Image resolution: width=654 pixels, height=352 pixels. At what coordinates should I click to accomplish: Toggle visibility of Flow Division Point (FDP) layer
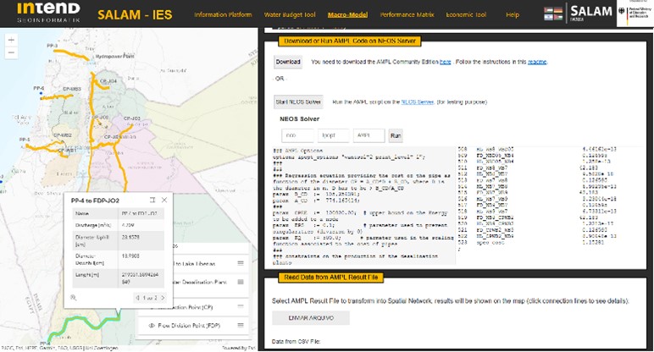coord(152,325)
